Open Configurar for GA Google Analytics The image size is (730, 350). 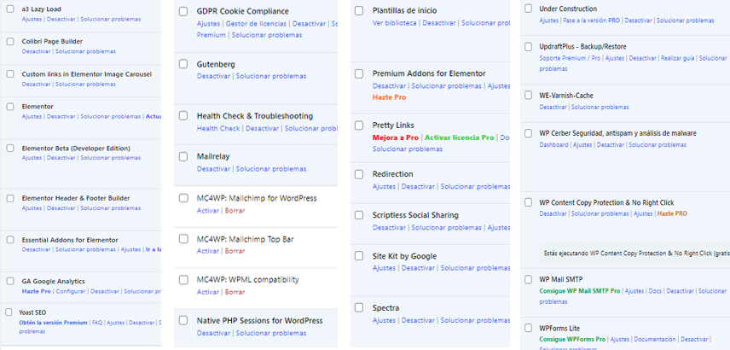point(71,291)
